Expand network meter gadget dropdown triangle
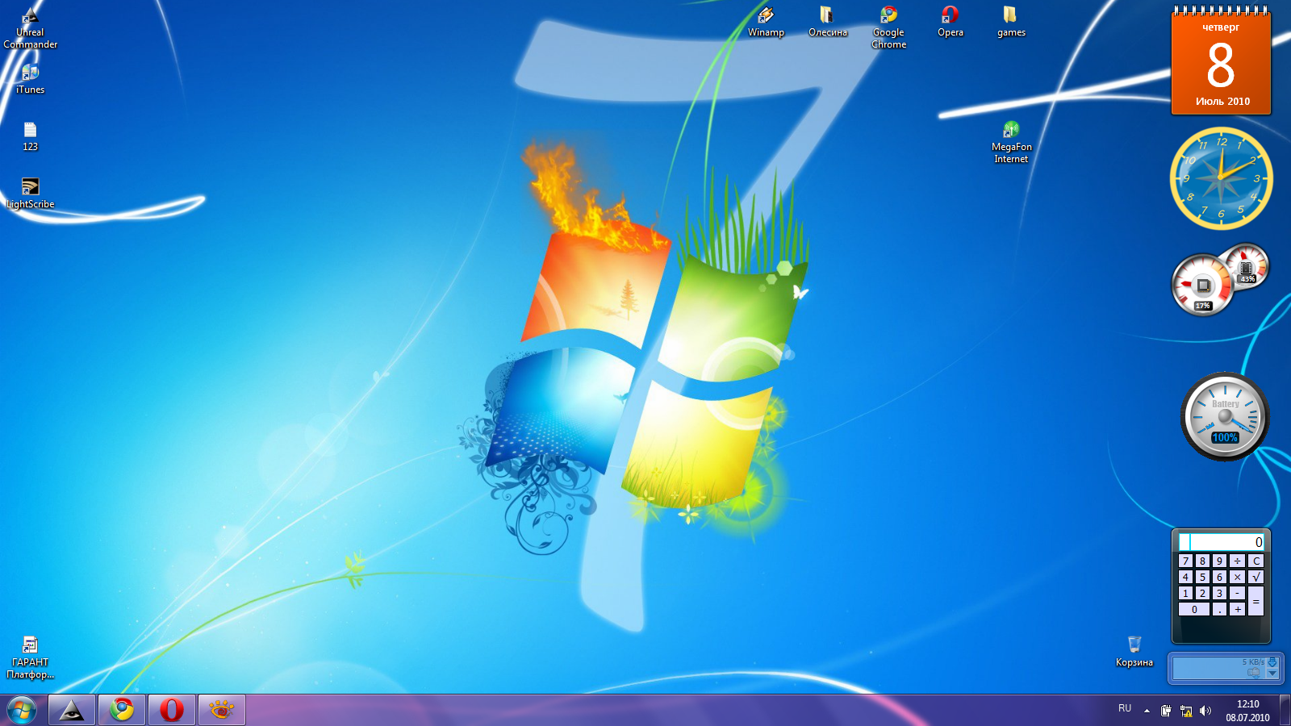1291x726 pixels. point(1272,673)
